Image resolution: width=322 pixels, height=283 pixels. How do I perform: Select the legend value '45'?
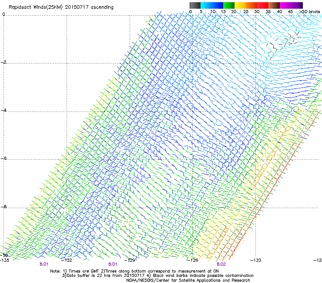(290, 11)
